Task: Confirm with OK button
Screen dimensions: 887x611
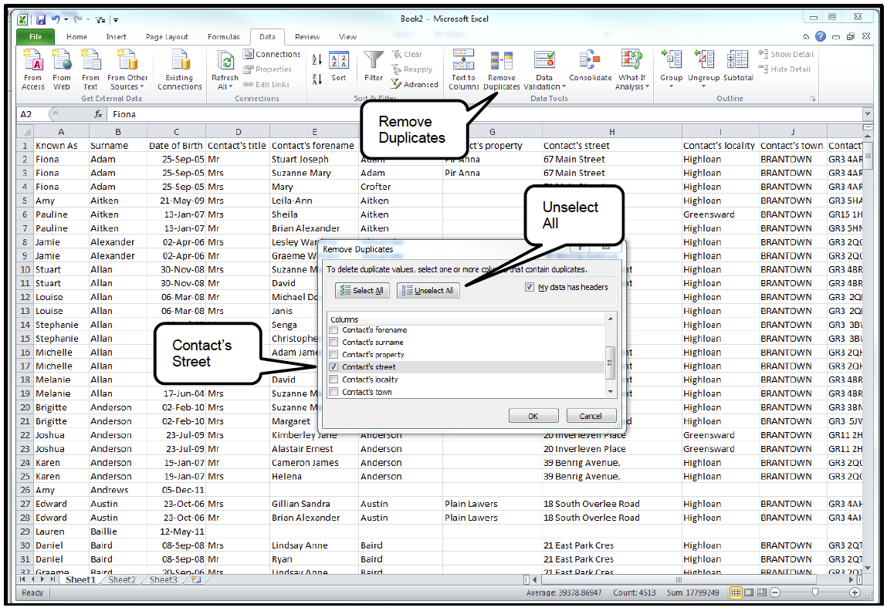Action: [533, 416]
